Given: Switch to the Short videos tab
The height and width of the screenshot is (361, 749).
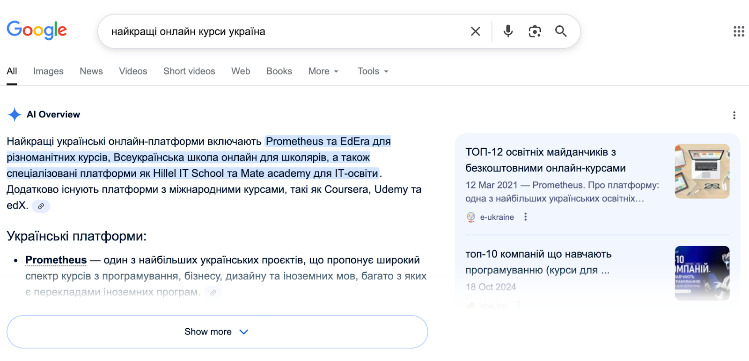Looking at the screenshot, I should point(189,71).
